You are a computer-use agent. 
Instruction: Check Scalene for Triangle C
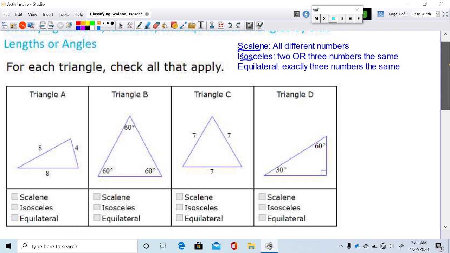pos(180,197)
